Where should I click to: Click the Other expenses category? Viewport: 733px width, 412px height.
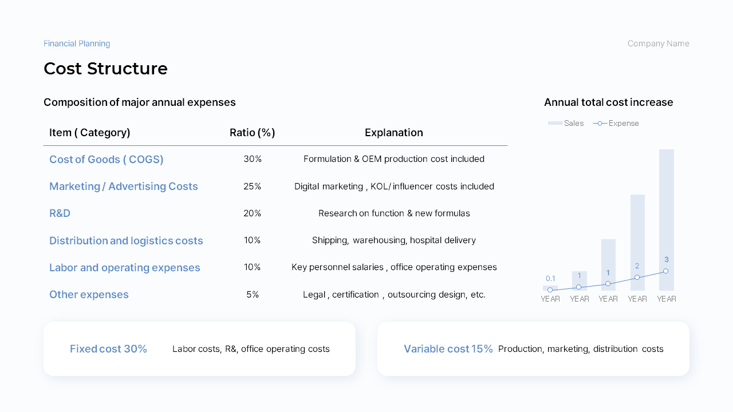point(89,295)
